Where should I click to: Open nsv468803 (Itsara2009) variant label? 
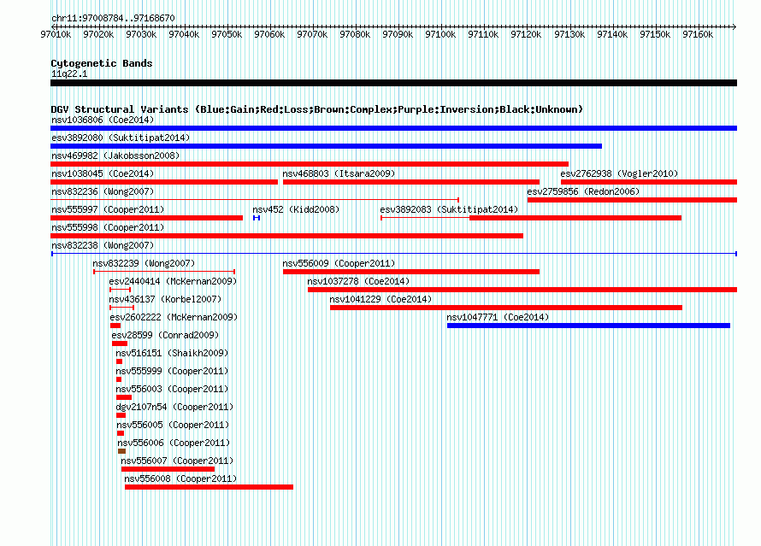coord(339,173)
